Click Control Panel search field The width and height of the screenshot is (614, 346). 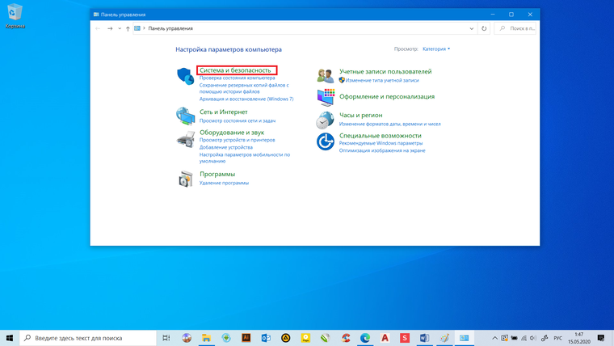point(515,28)
